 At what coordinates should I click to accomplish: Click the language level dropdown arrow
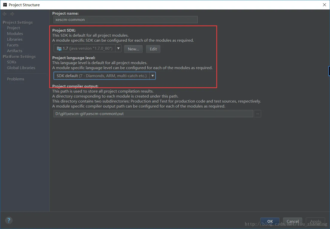pyautogui.click(x=152, y=76)
